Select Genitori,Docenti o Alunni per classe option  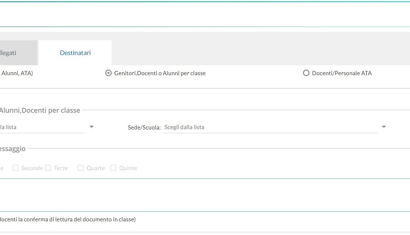point(108,73)
